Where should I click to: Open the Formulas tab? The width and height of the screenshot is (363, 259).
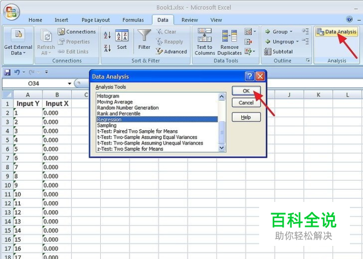click(133, 20)
